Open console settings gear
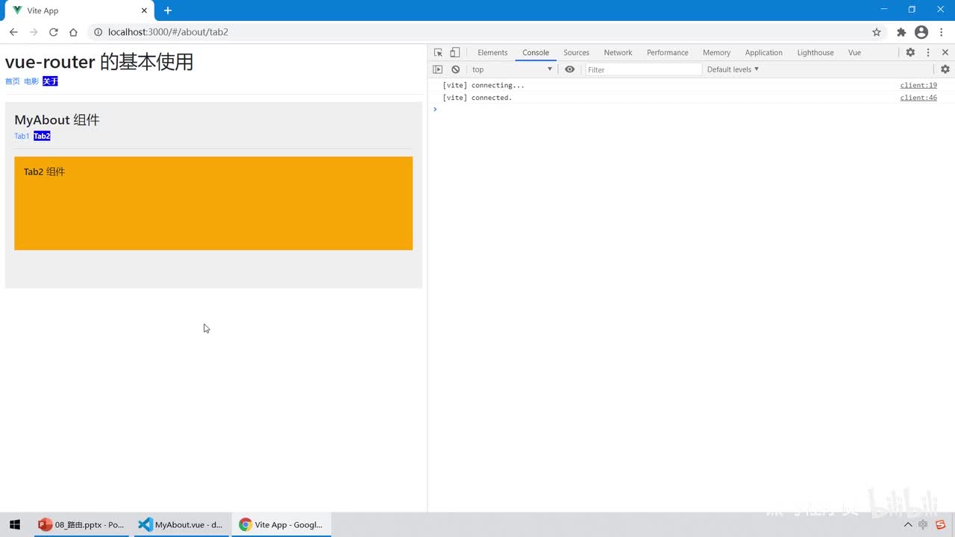This screenshot has width=955, height=537. (x=945, y=69)
